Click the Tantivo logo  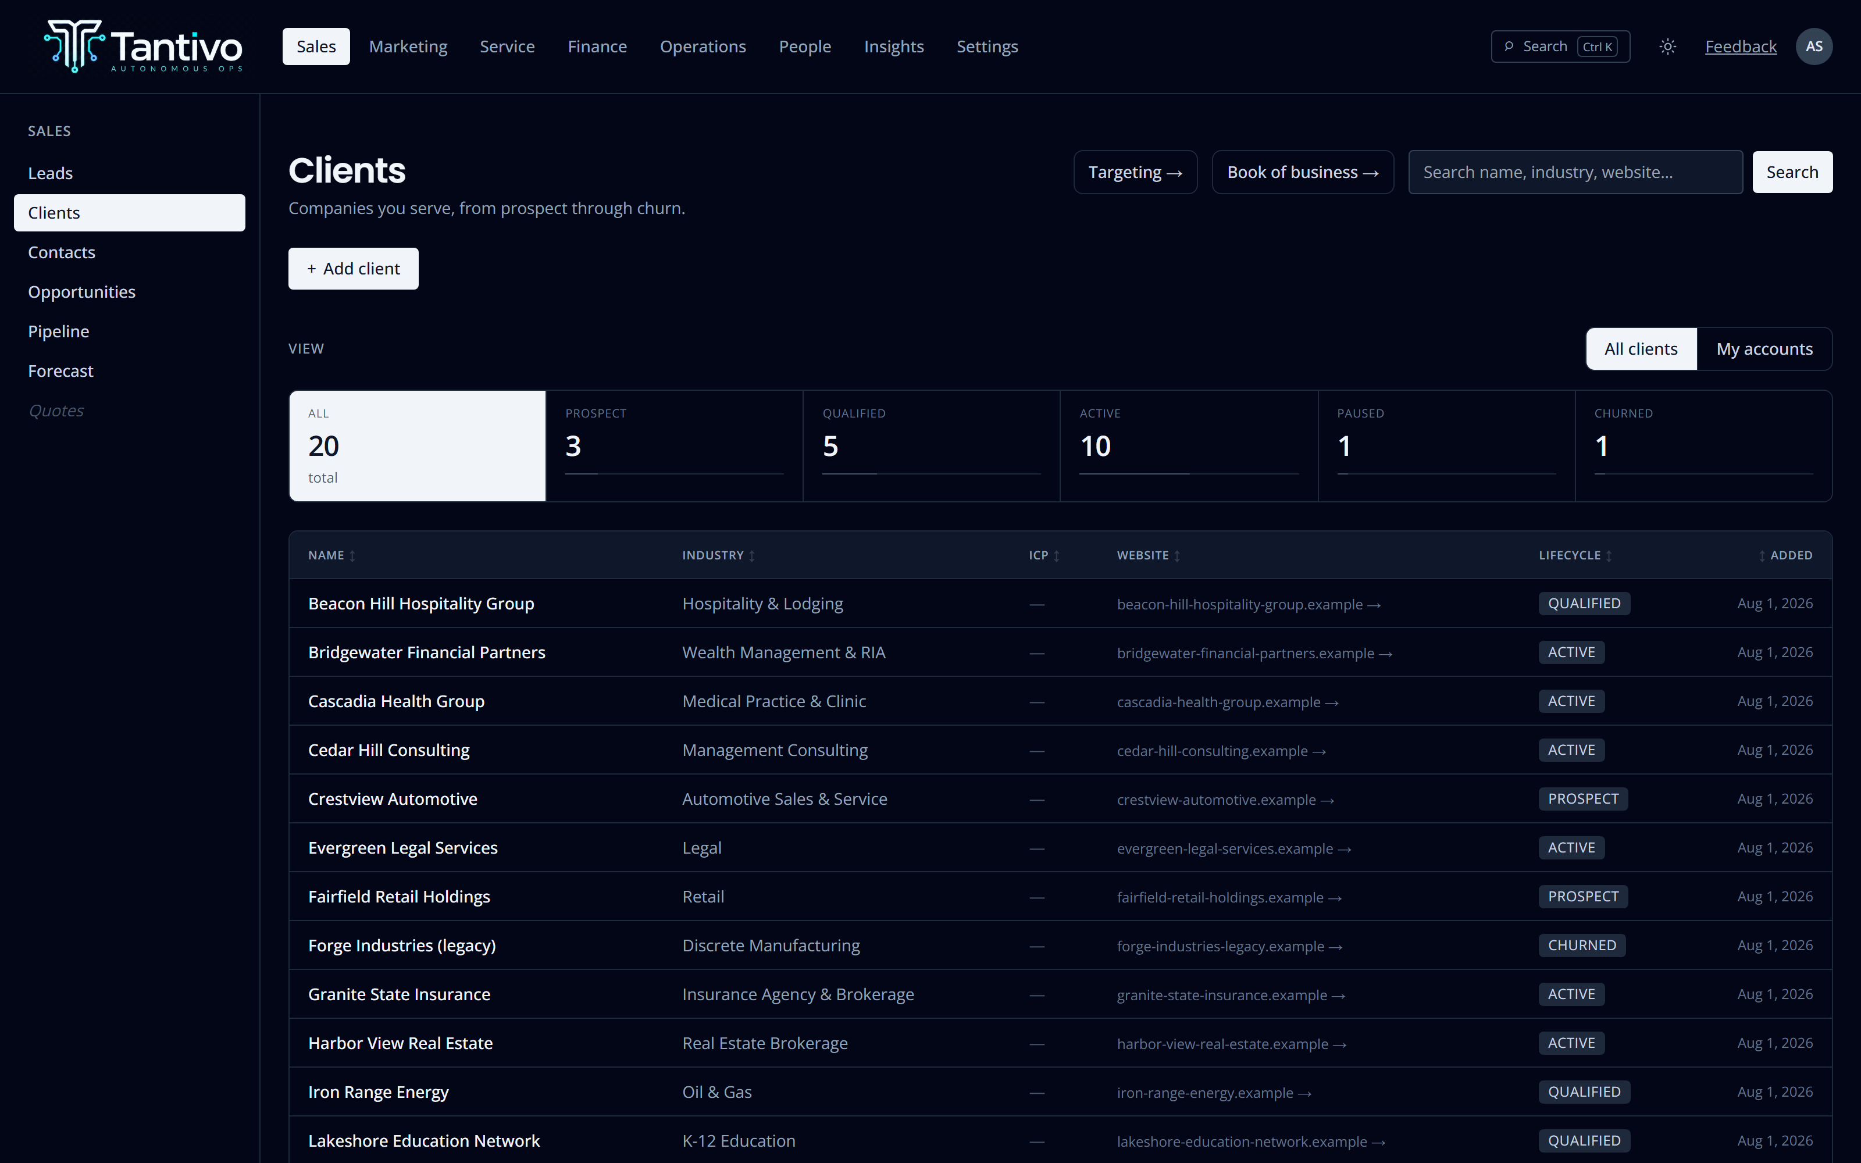point(144,46)
